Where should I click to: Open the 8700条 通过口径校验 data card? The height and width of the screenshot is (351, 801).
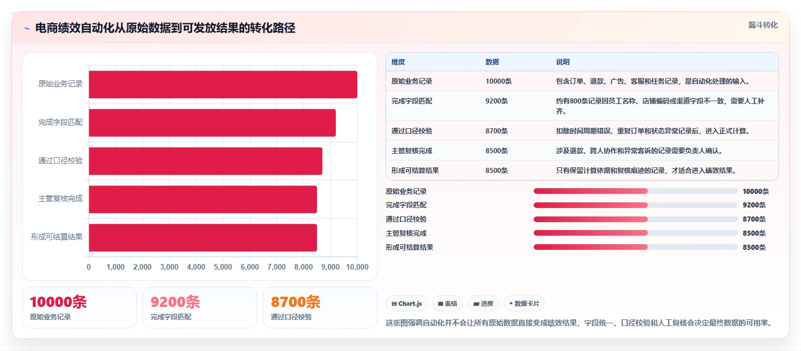320,307
